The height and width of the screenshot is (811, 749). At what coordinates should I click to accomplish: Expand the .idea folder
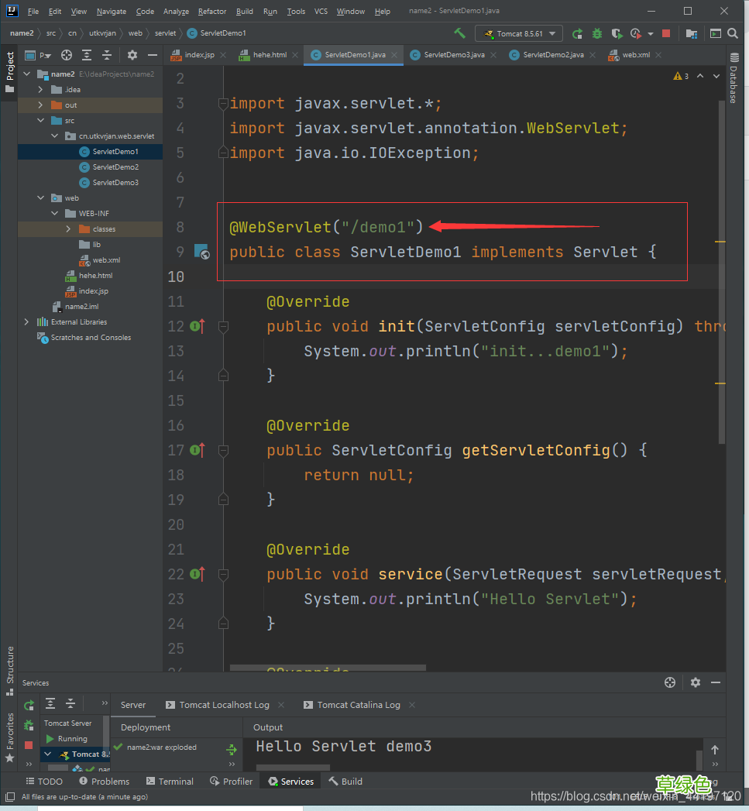tap(40, 90)
